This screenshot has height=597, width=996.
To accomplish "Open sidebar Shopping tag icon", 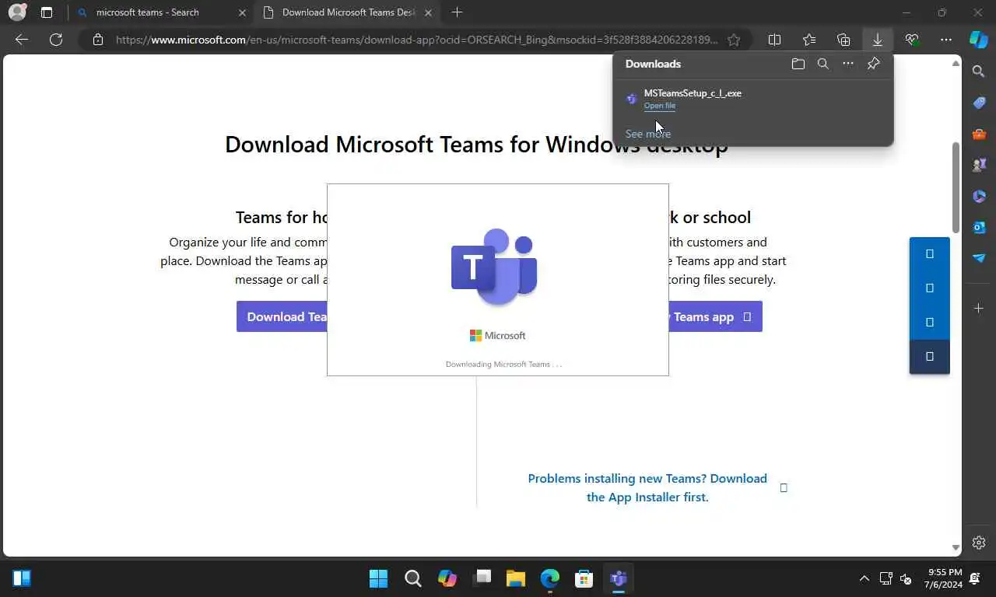I will [979, 103].
